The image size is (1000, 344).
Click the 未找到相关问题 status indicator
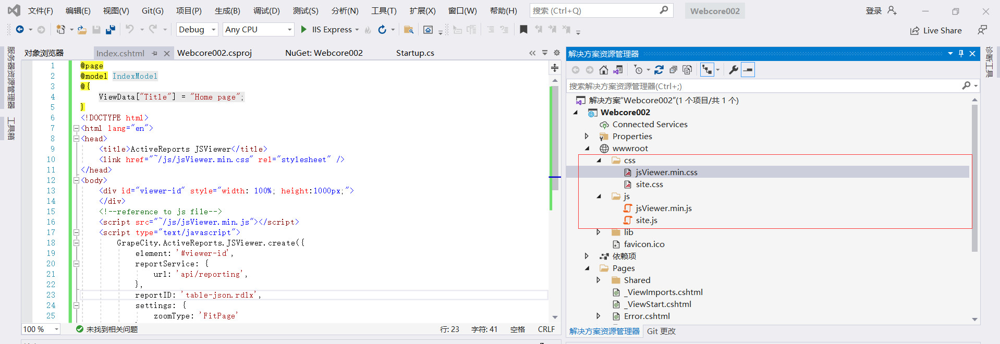click(107, 329)
